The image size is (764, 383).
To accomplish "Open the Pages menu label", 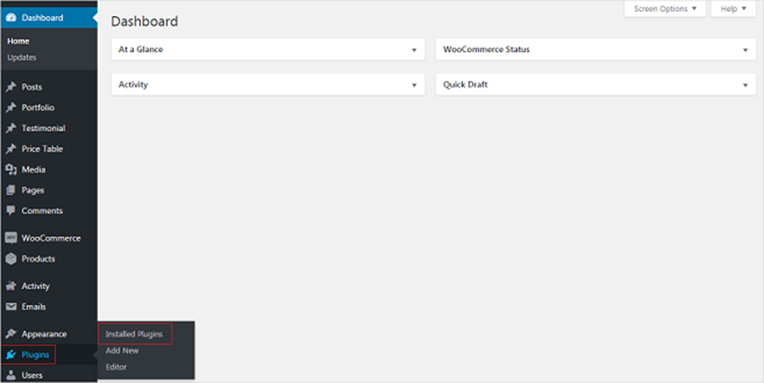I will point(32,191).
